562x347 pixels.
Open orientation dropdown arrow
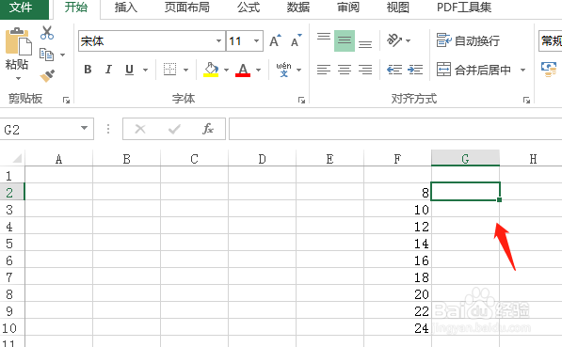pos(409,40)
